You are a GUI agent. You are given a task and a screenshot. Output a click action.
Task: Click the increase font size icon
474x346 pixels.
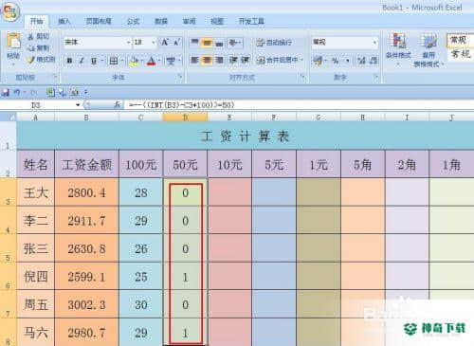[165, 42]
